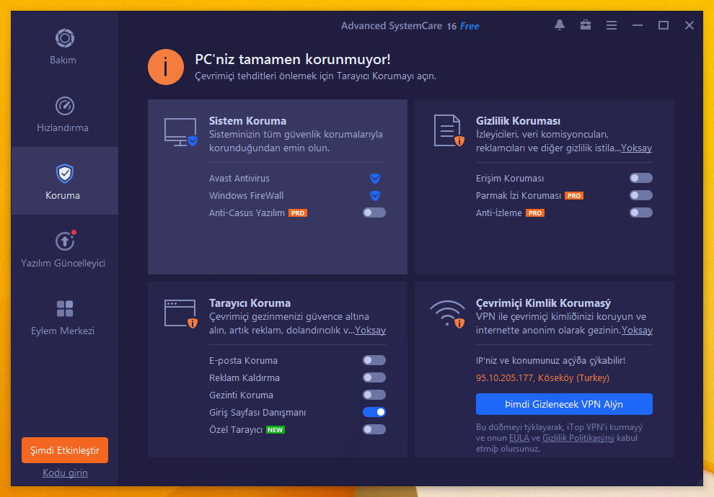Click Yoksay link in Tarayıcı Koruma

tap(370, 330)
